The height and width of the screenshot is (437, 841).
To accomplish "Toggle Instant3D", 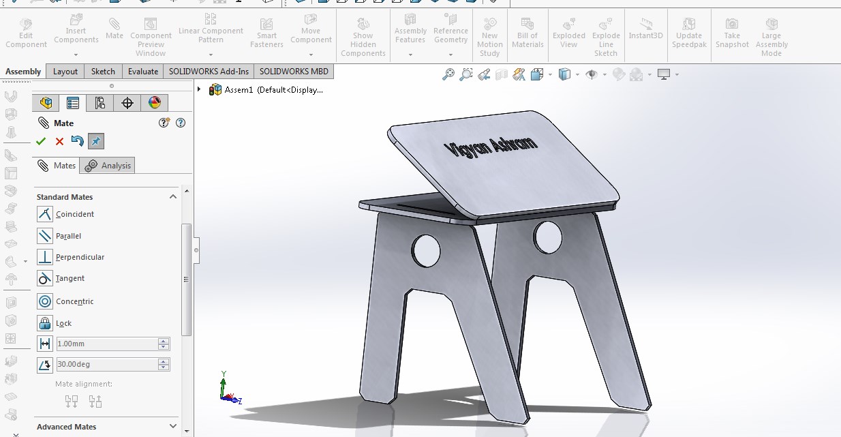I will tap(645, 29).
